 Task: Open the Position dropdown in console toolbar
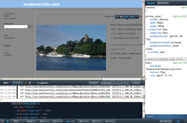[x=94, y=83]
